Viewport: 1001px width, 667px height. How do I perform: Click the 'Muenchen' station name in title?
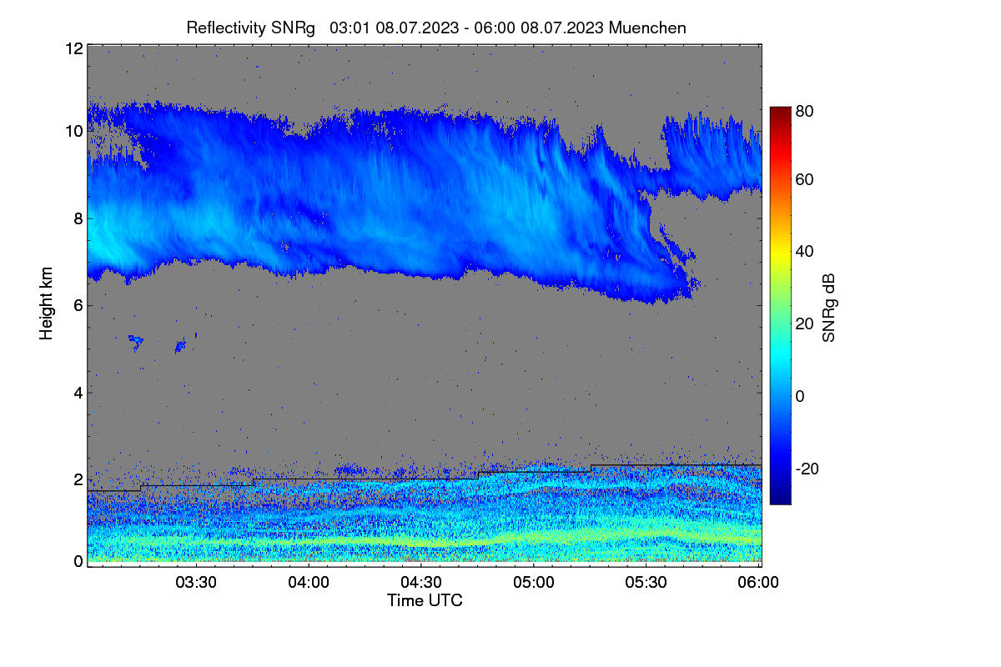tap(647, 28)
